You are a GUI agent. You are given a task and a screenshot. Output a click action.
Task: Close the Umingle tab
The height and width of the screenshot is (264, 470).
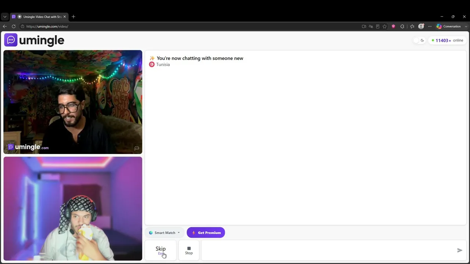coord(65,17)
